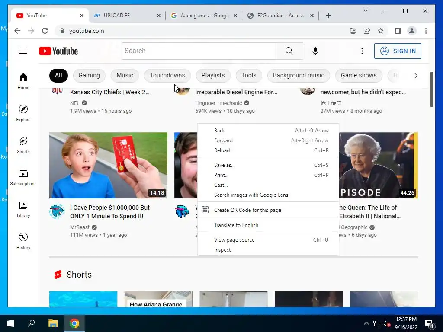443x332 pixels.
Task: Switch to the Aaux games Google tab
Action: (x=204, y=16)
